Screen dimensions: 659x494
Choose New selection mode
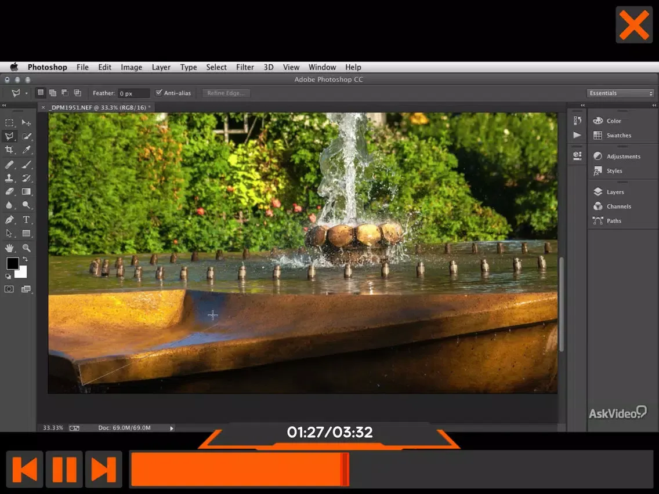tap(41, 92)
